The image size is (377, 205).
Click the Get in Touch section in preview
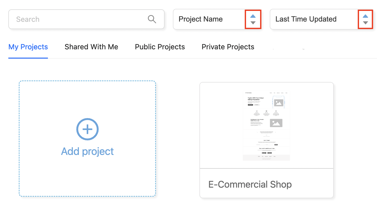tap(266, 140)
